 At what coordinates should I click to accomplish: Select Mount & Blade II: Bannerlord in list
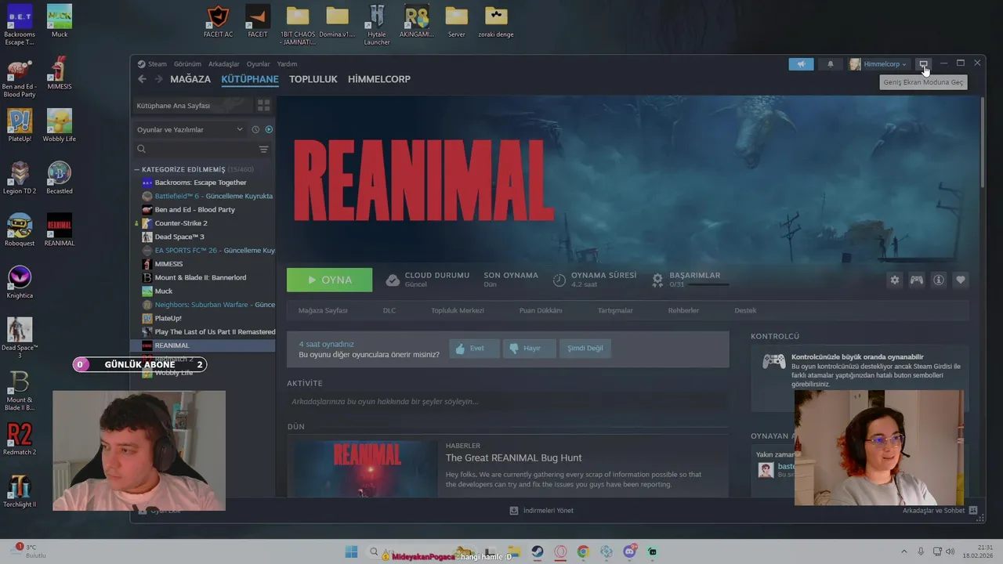click(200, 277)
